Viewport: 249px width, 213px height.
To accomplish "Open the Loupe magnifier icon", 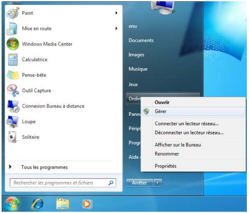I will [13, 122].
